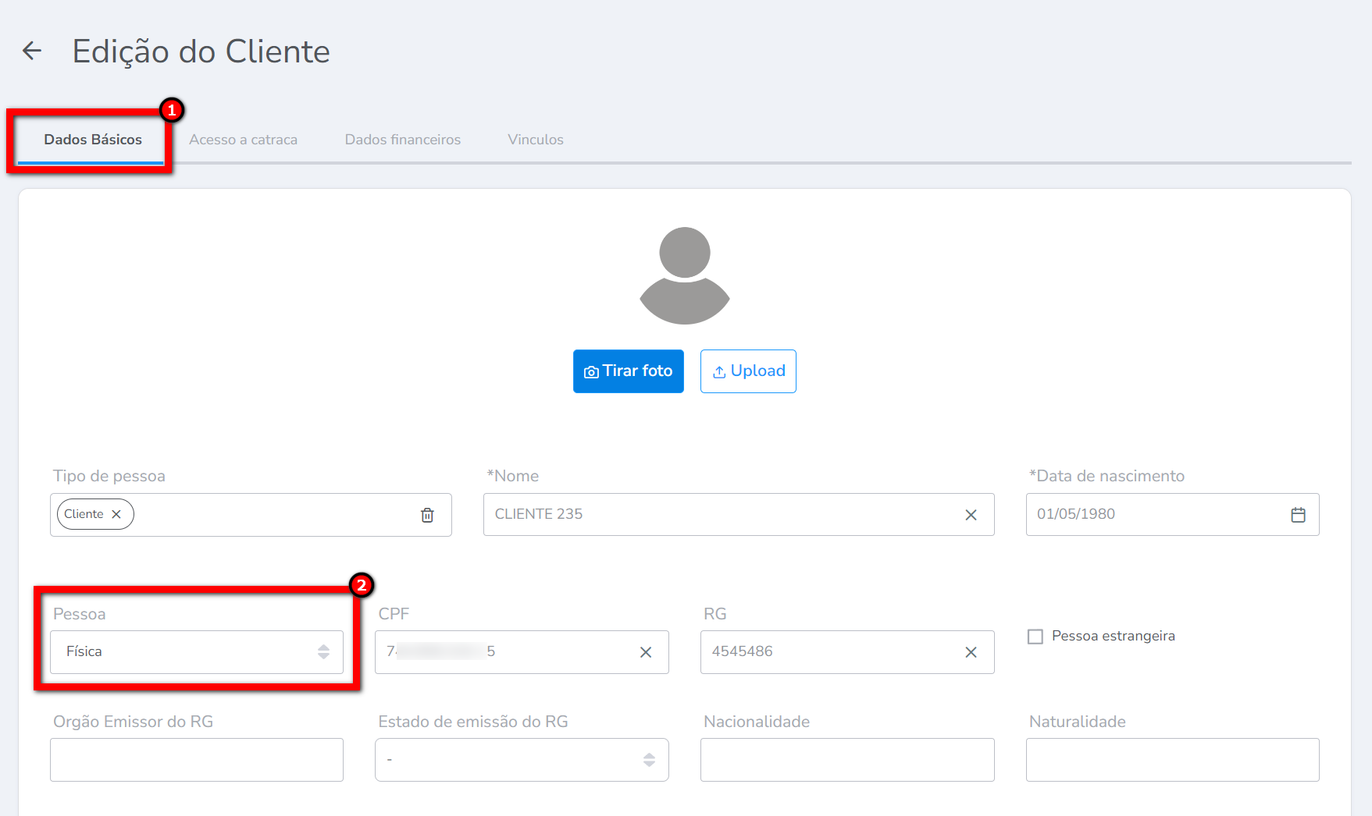Clear the Nome field with X icon
The image size is (1372, 816).
(971, 515)
